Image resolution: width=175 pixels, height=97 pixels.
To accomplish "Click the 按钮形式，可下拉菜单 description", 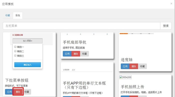I will [x=16, y=86].
